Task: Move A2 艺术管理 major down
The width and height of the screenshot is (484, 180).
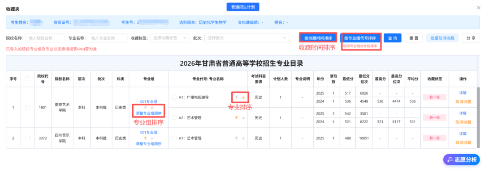Action: (243, 117)
